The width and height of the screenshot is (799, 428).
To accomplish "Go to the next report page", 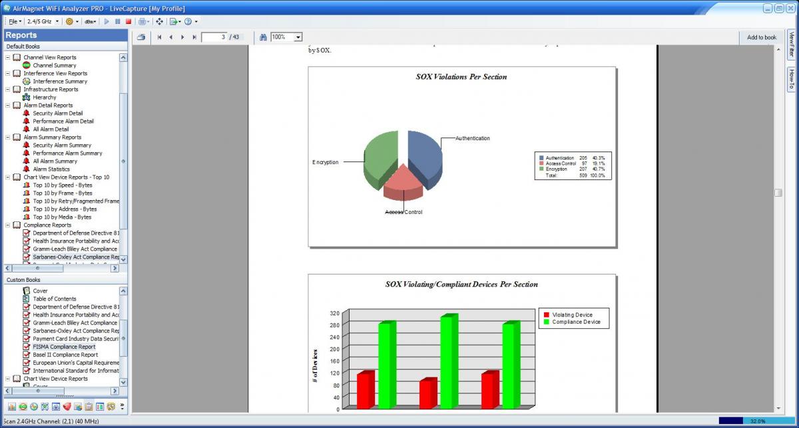I will point(183,37).
